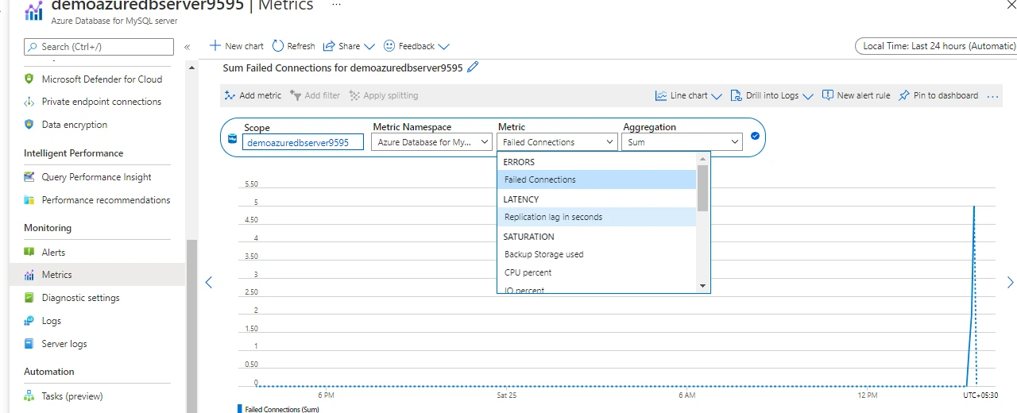Expand the Feedback menu chevron
1017x413 pixels.
click(443, 47)
